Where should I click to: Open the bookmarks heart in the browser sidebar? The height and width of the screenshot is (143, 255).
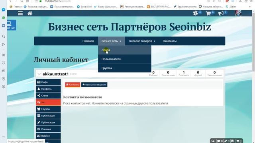pyautogui.click(x=4, y=63)
